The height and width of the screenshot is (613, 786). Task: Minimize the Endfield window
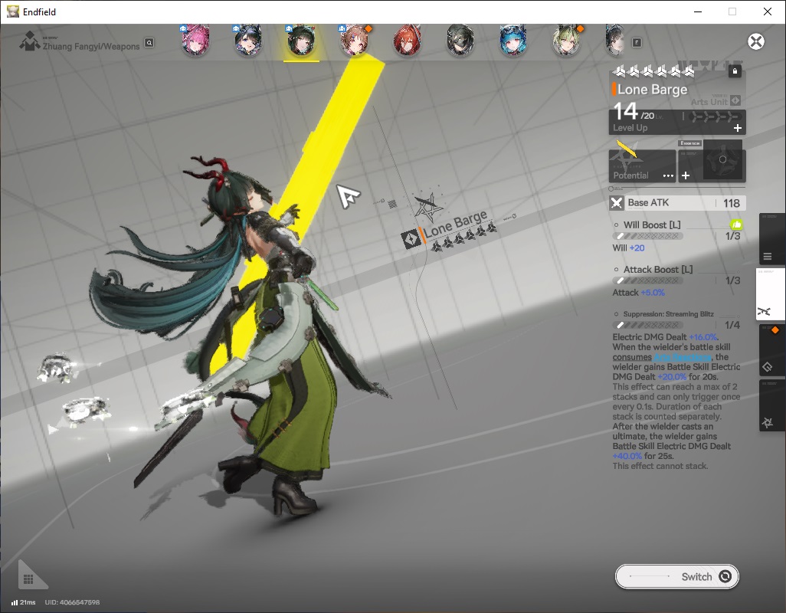click(697, 11)
